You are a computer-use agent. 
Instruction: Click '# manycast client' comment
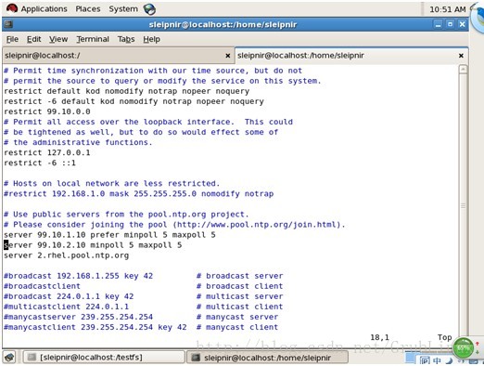(237, 327)
